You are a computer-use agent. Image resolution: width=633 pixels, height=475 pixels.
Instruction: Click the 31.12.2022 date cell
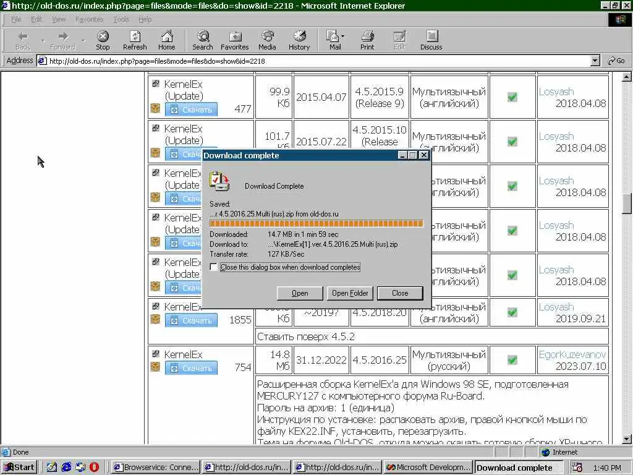point(321,359)
